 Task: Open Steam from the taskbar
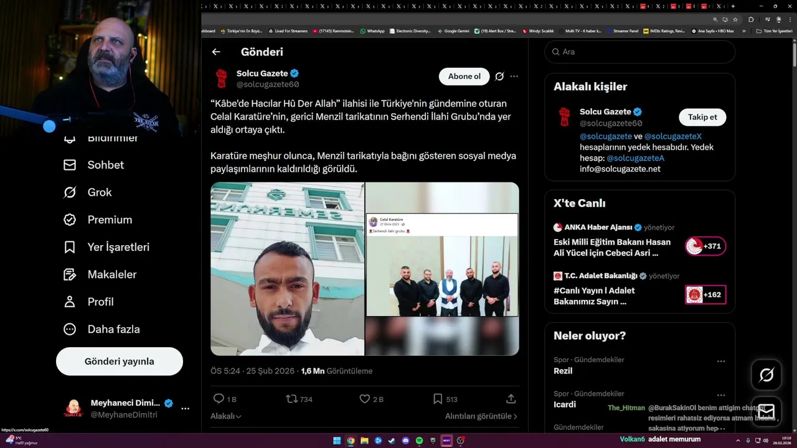coord(392,441)
